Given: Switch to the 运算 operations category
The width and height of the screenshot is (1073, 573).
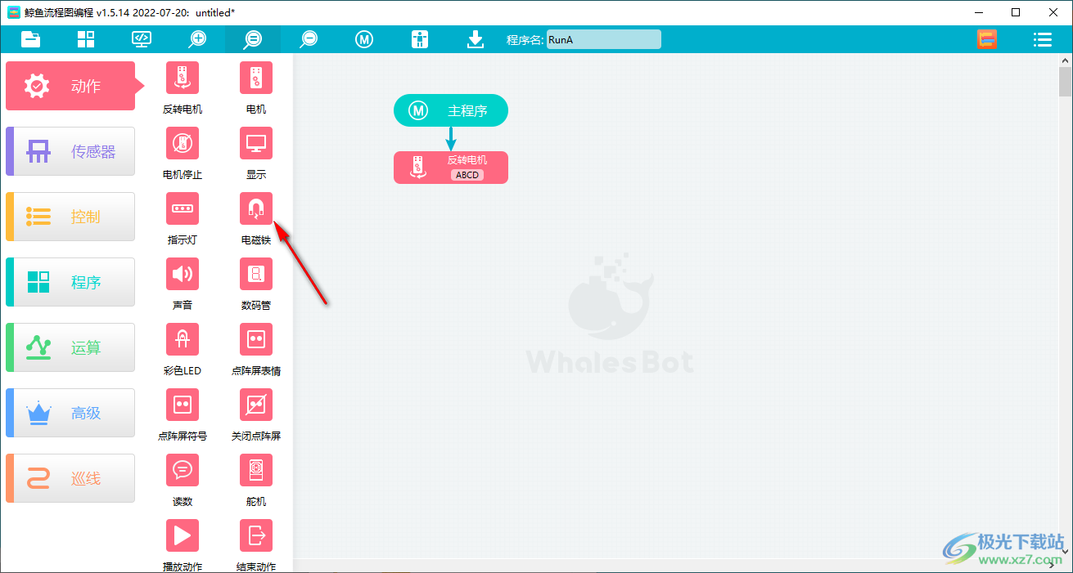Looking at the screenshot, I should pos(70,347).
